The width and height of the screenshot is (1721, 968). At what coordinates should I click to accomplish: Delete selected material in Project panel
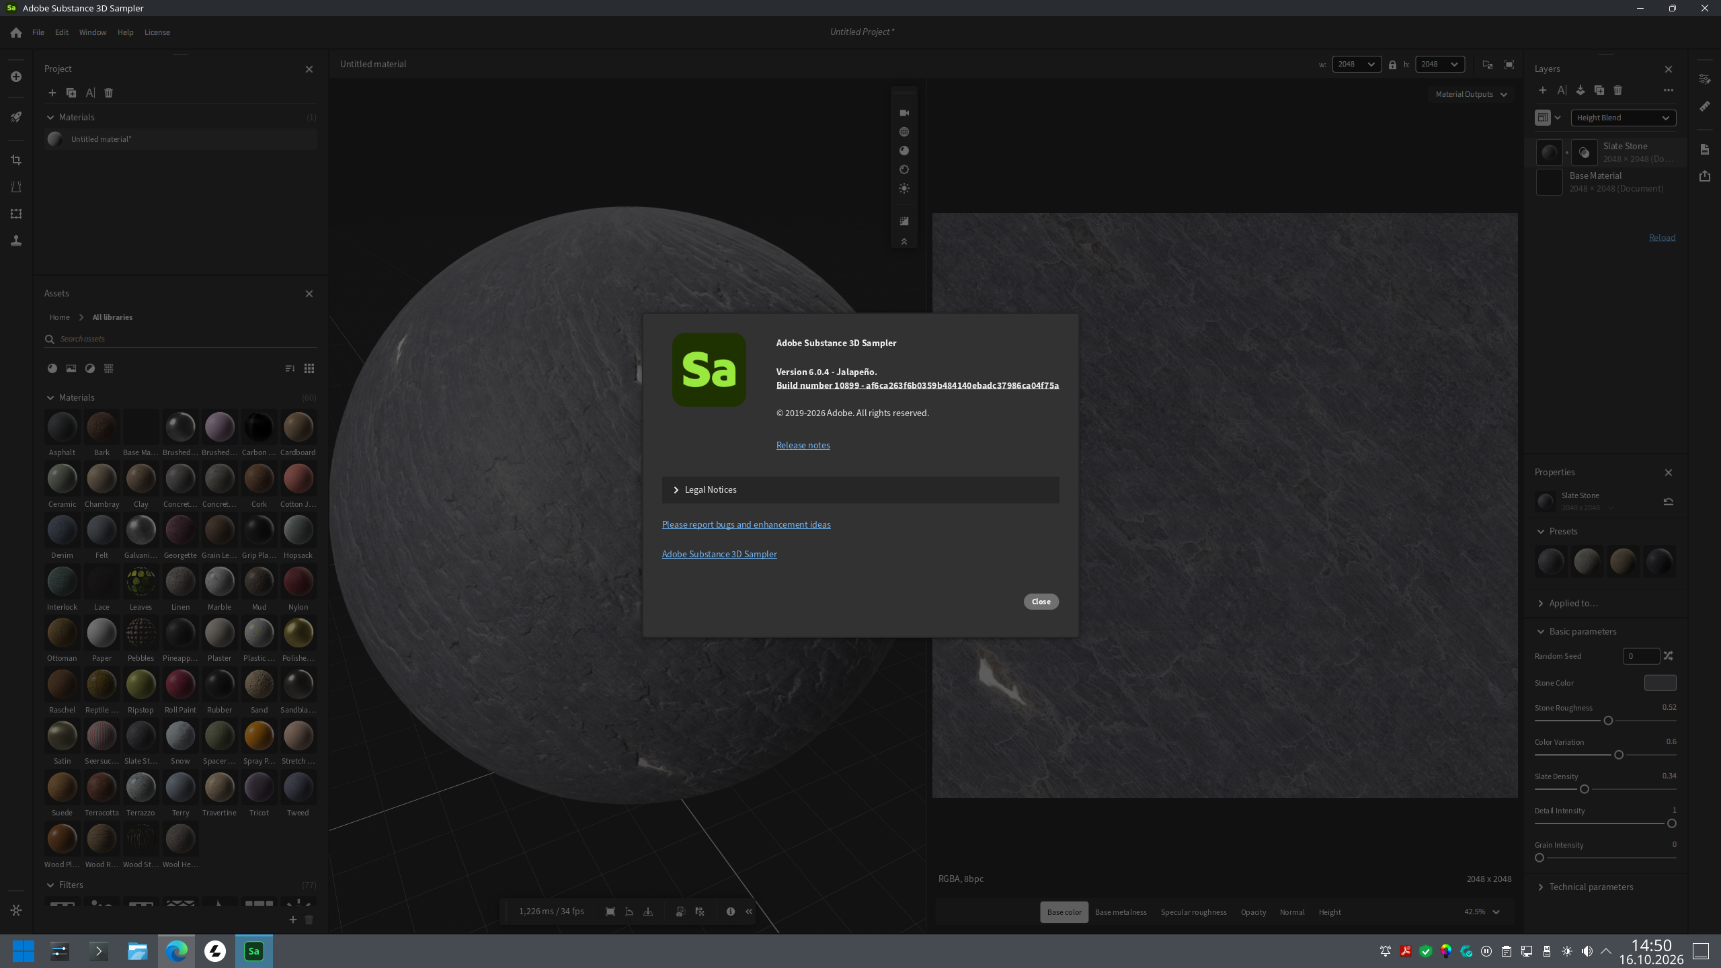click(109, 93)
